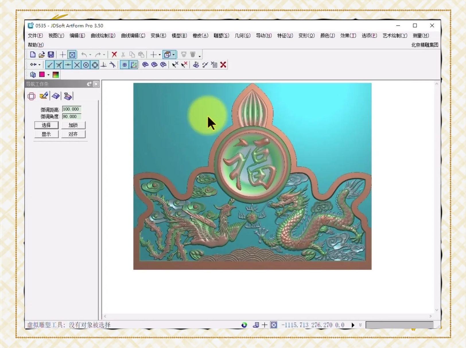Viewport: 466px width, 348px height.
Task: Open dropdown arrow beside the 3D cube view
Action: click(173, 55)
